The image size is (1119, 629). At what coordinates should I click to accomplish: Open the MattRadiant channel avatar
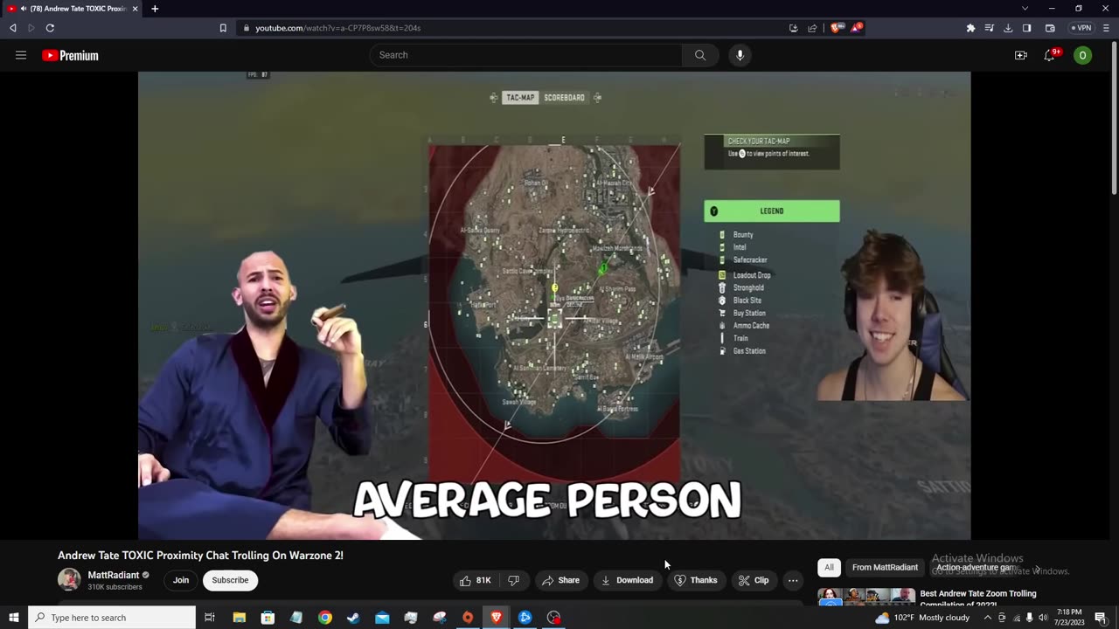click(69, 579)
